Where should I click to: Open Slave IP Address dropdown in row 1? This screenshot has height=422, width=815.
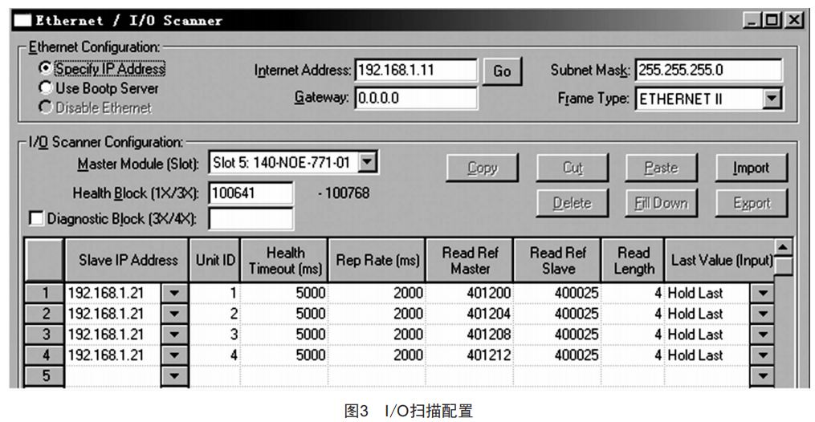tap(174, 294)
